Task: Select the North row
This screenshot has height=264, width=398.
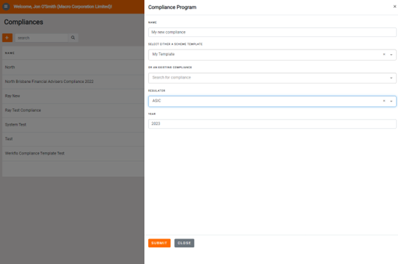Action: [x=73, y=67]
